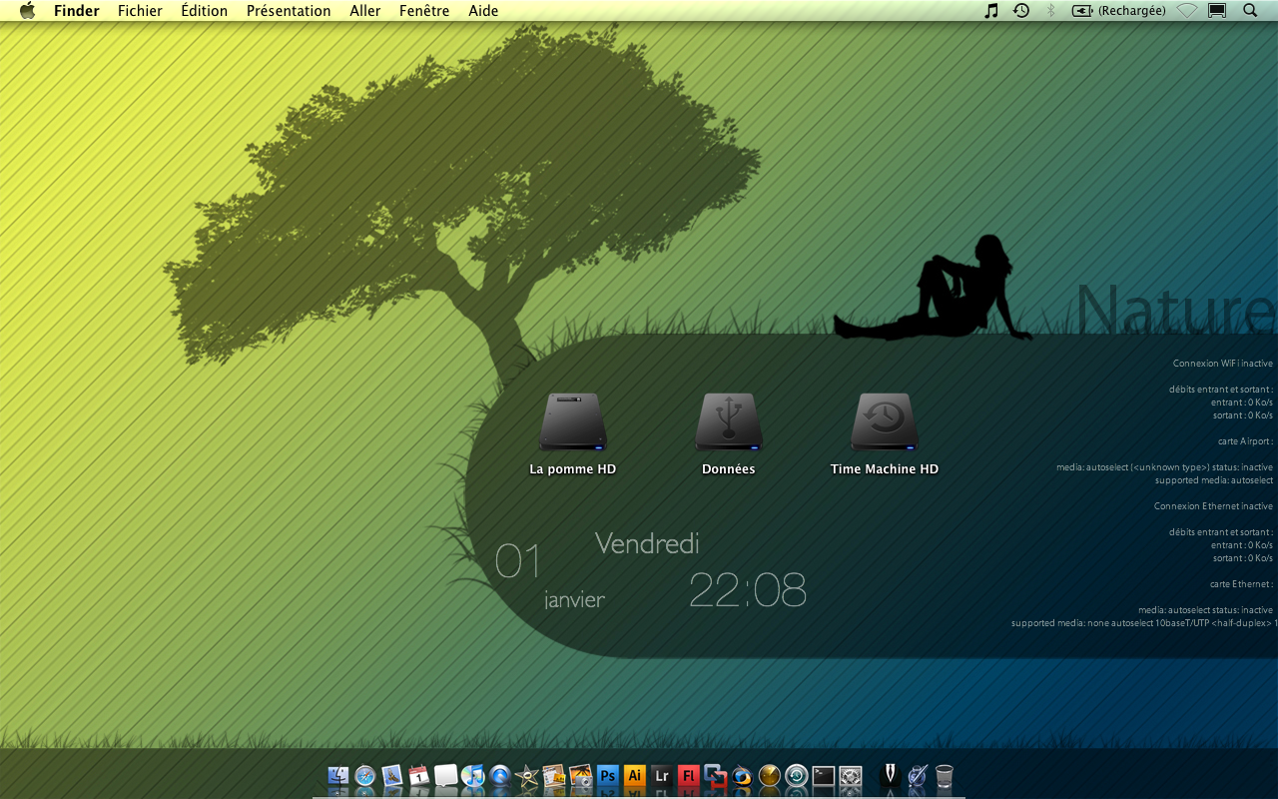Expand the battery Rechargée status menu
Image resolution: width=1278 pixels, height=799 pixels.
coord(1118,11)
